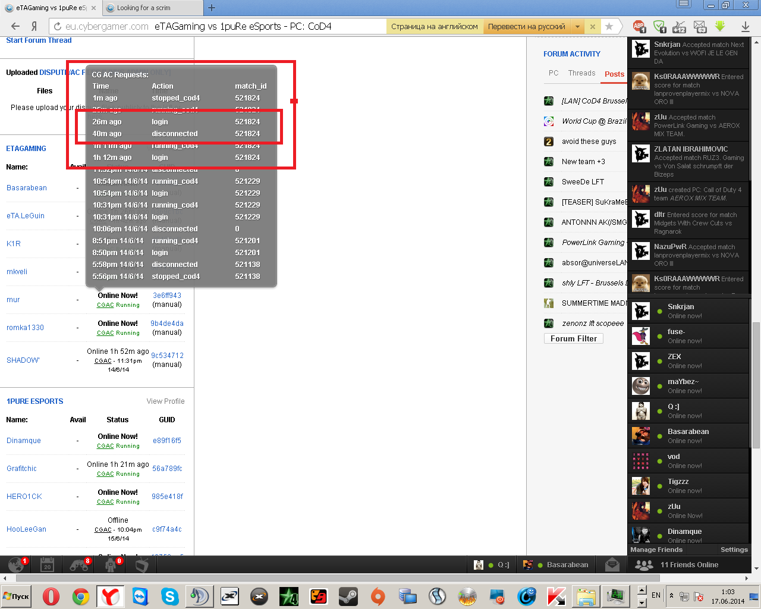
Task: Click the horizontal page scrollbar
Action: (x=338, y=578)
